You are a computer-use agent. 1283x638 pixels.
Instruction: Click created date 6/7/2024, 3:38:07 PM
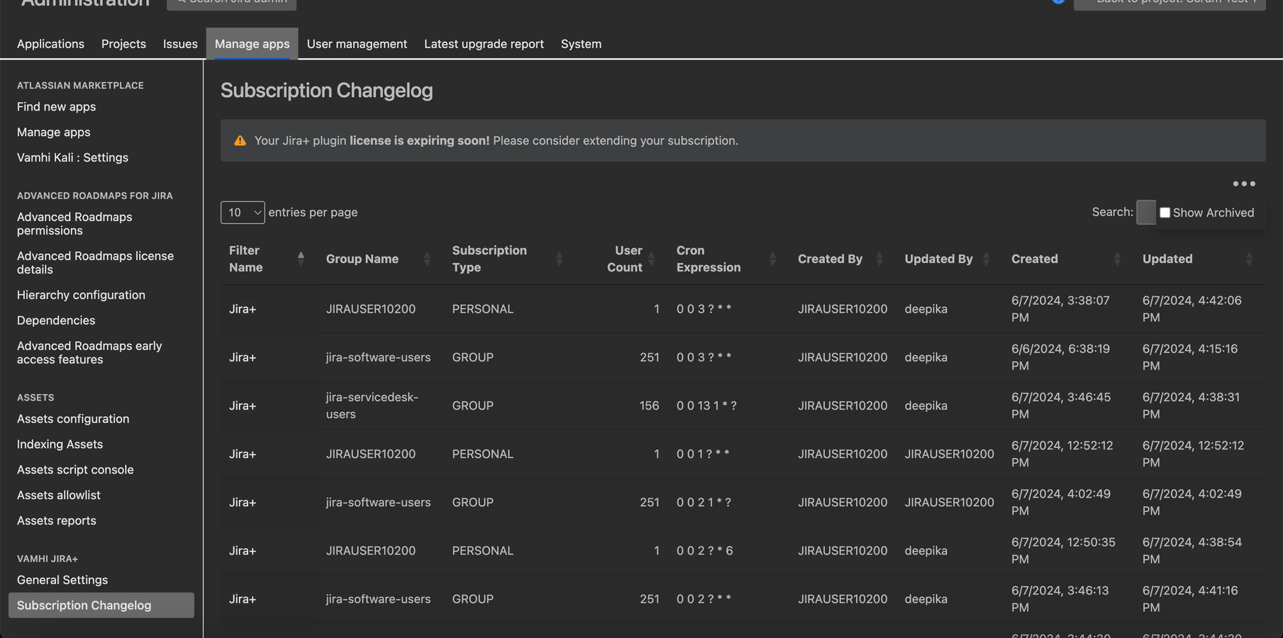pyautogui.click(x=1060, y=309)
